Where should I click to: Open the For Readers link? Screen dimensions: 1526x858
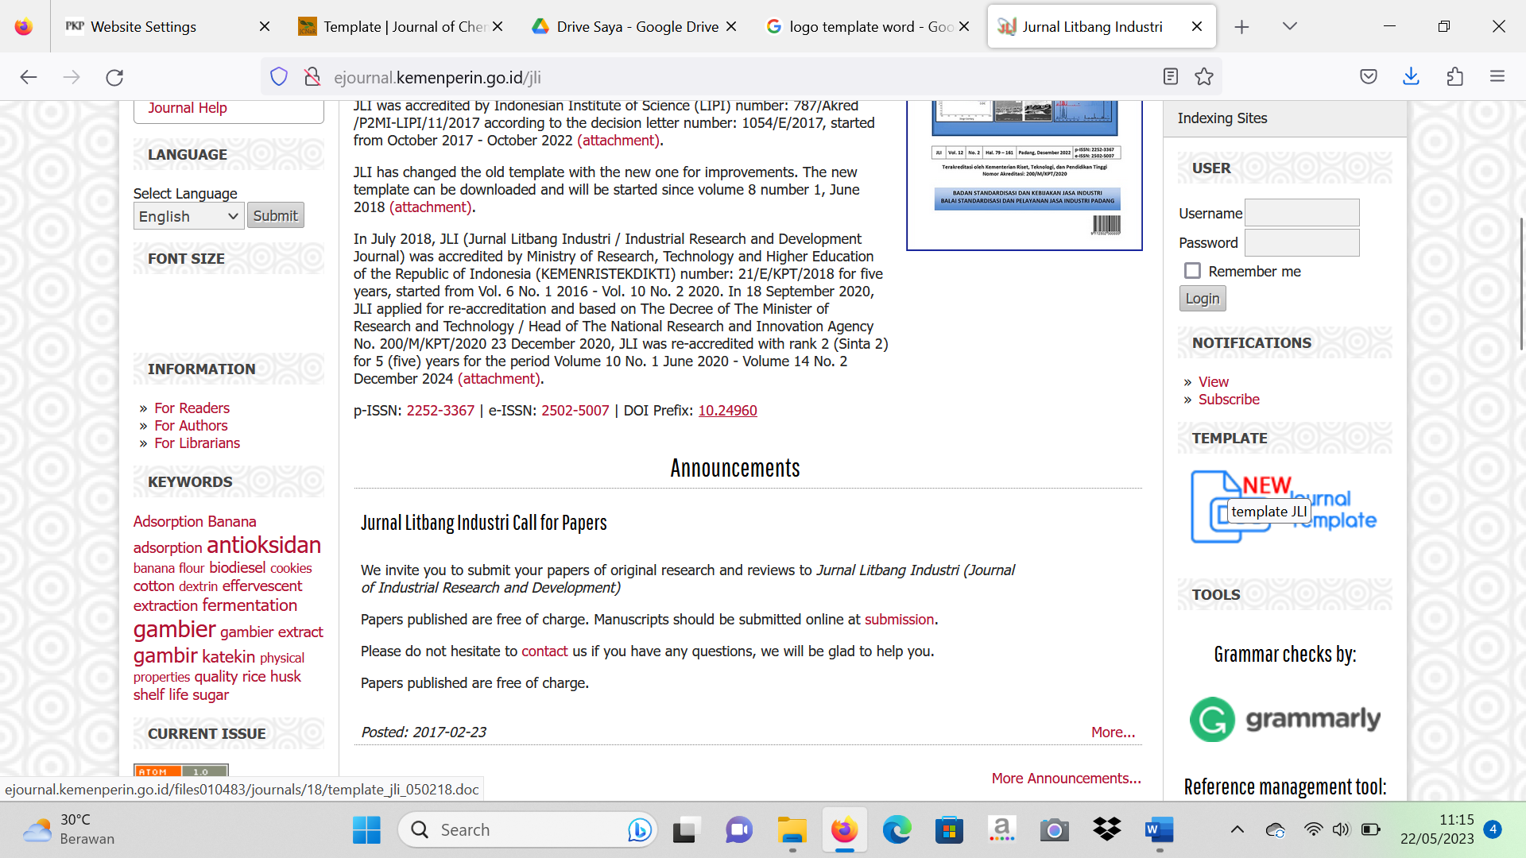[x=192, y=408]
